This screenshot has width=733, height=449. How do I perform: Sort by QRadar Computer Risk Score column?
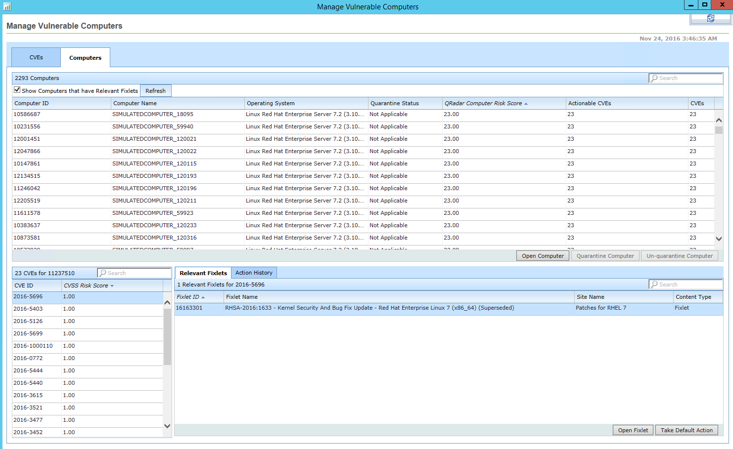[x=483, y=103]
